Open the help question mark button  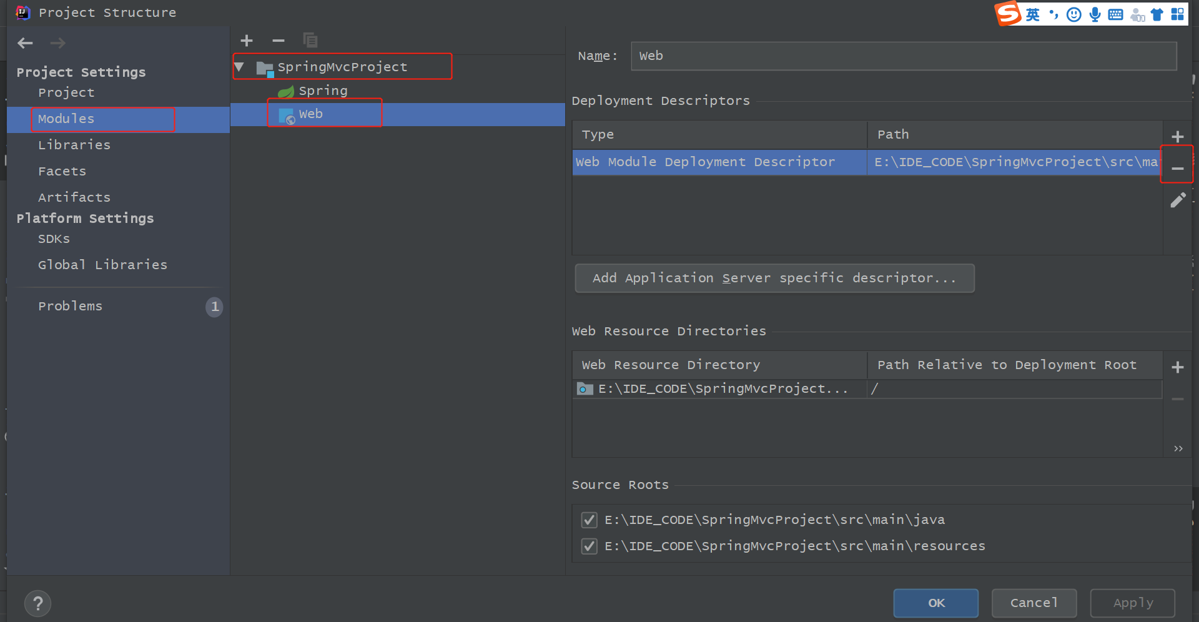point(38,603)
